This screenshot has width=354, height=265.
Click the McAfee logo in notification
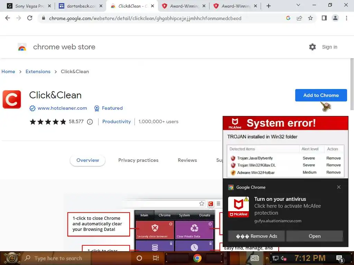239,207
